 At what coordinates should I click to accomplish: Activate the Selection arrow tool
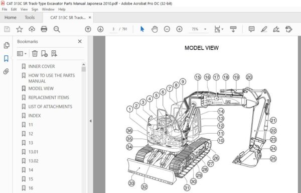click(x=142, y=29)
